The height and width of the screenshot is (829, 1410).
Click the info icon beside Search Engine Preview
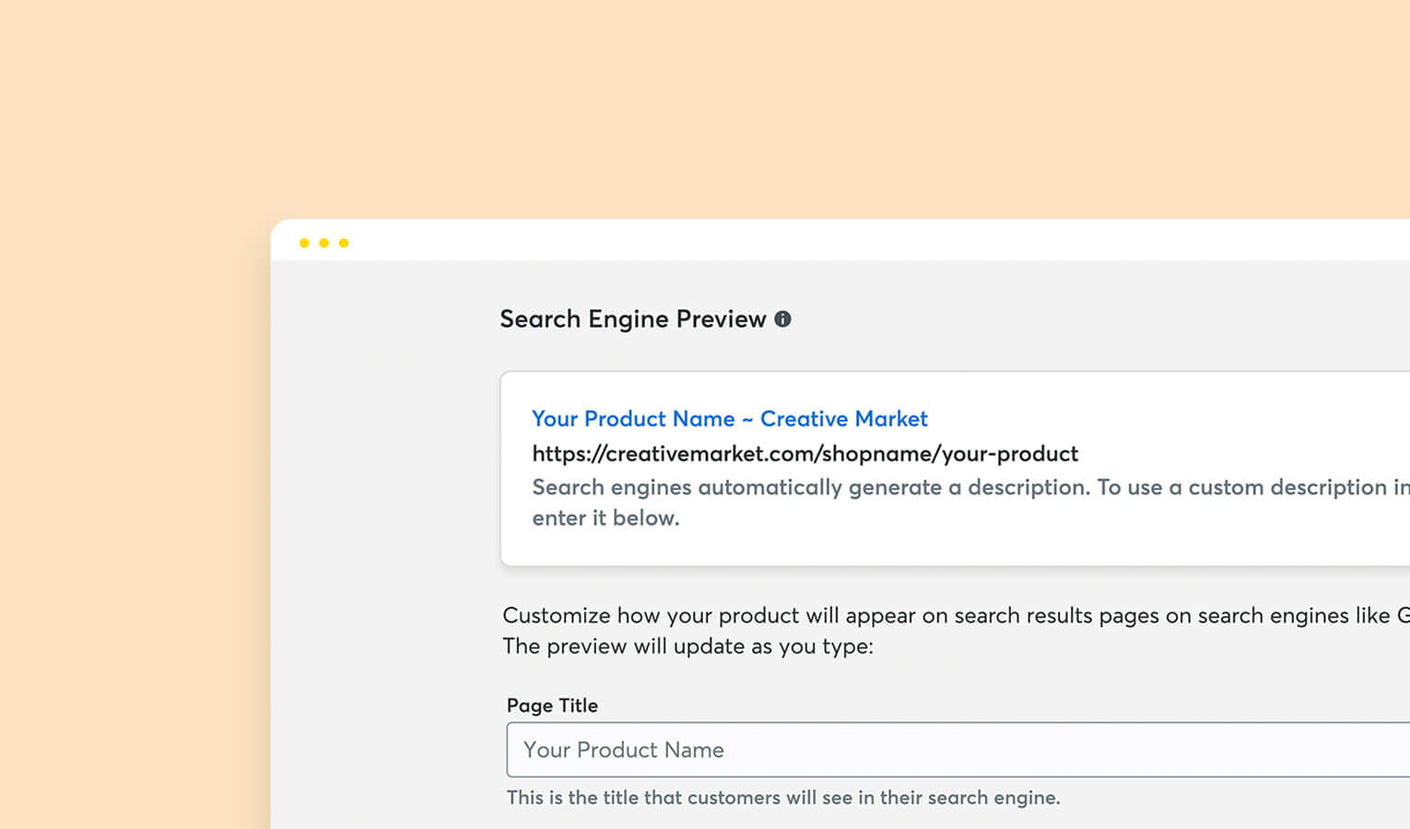coord(782,319)
